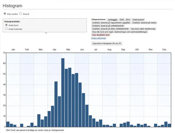Image resolution: width=175 pixels, height=133 pixels.
Task: Select 'Antal individer' histogram option
Action: pyautogui.click(x=6, y=29)
